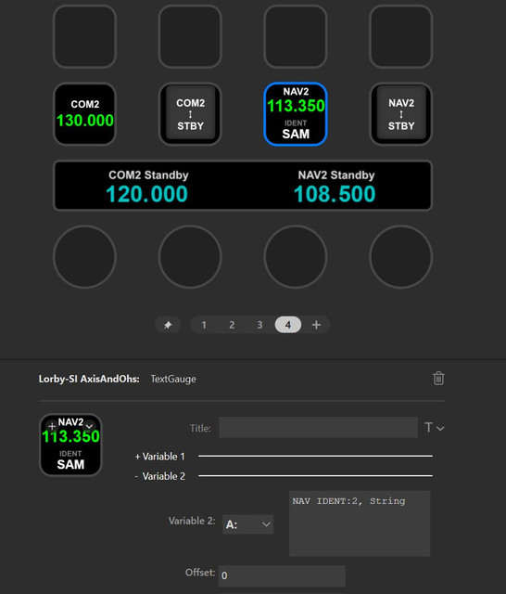
Task: Click the Lorby-SI AxisAndOhs label
Action: tap(89, 379)
